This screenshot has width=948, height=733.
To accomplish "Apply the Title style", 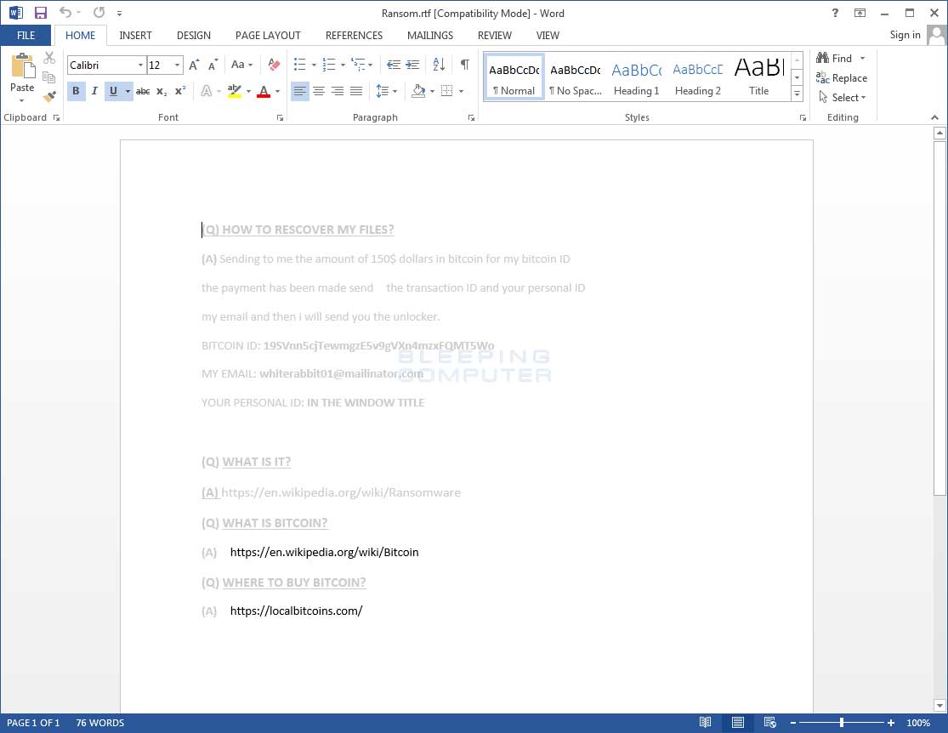I will [758, 77].
